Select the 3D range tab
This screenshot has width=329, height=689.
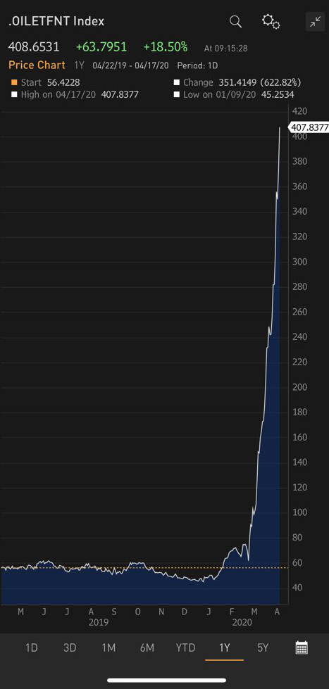pos(70,647)
